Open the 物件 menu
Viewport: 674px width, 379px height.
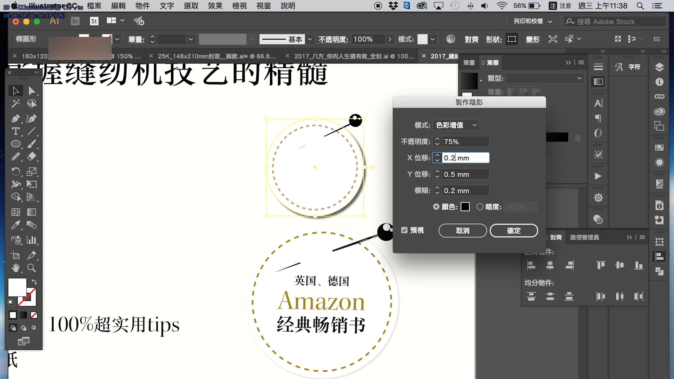tap(143, 6)
